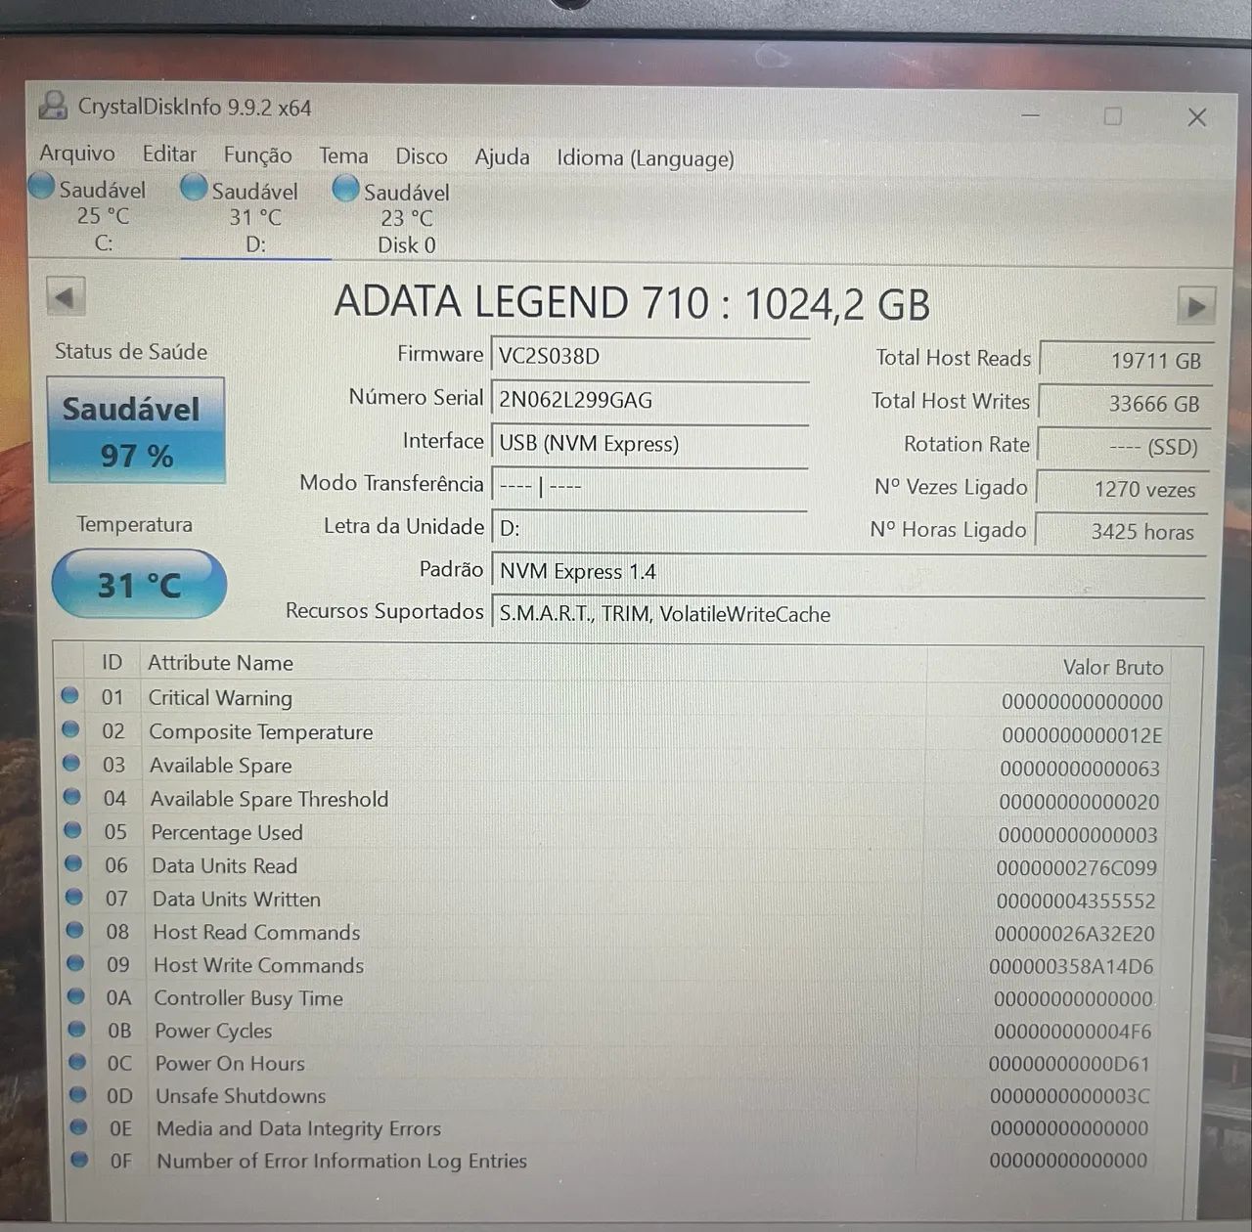Click health status circle for Disk 0
The image size is (1252, 1232).
coord(345,189)
